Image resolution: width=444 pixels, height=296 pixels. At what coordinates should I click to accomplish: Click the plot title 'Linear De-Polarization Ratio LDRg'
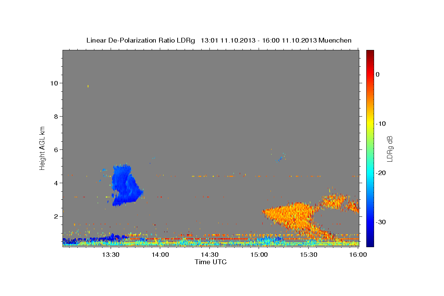(141, 40)
